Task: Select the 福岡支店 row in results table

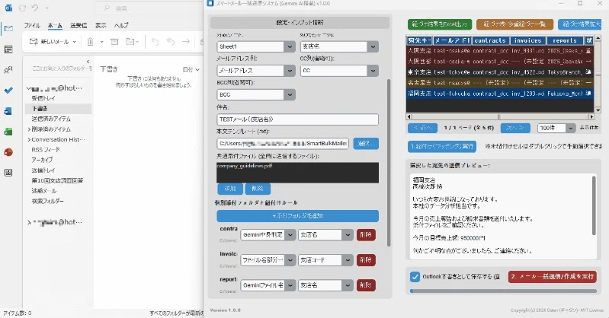Action: 499,94
